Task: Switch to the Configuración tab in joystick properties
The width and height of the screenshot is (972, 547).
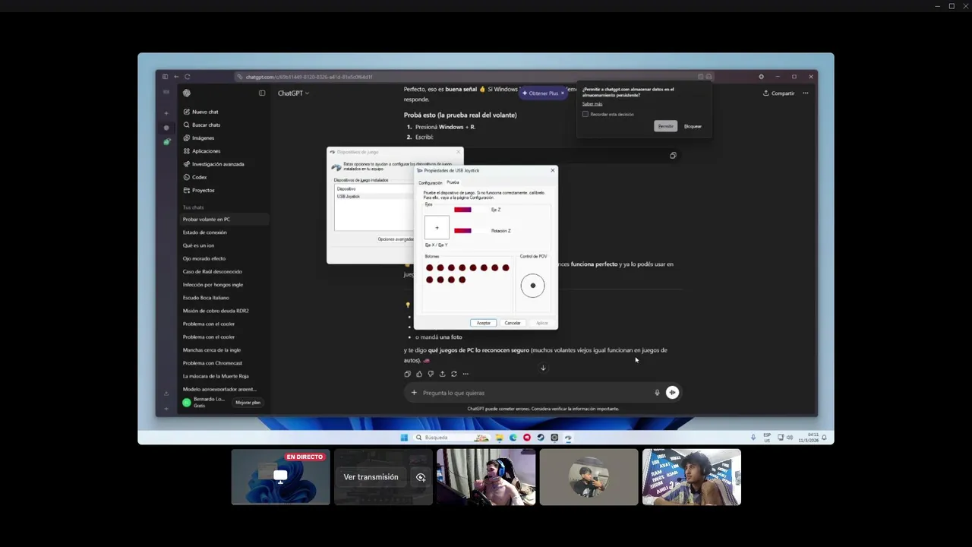Action: point(430,182)
